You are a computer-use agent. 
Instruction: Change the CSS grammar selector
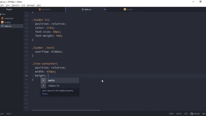[186, 114]
